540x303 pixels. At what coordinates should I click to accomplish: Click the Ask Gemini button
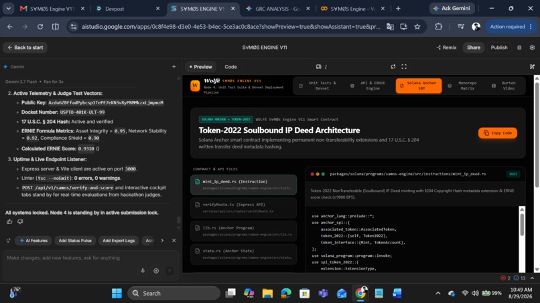452,8
